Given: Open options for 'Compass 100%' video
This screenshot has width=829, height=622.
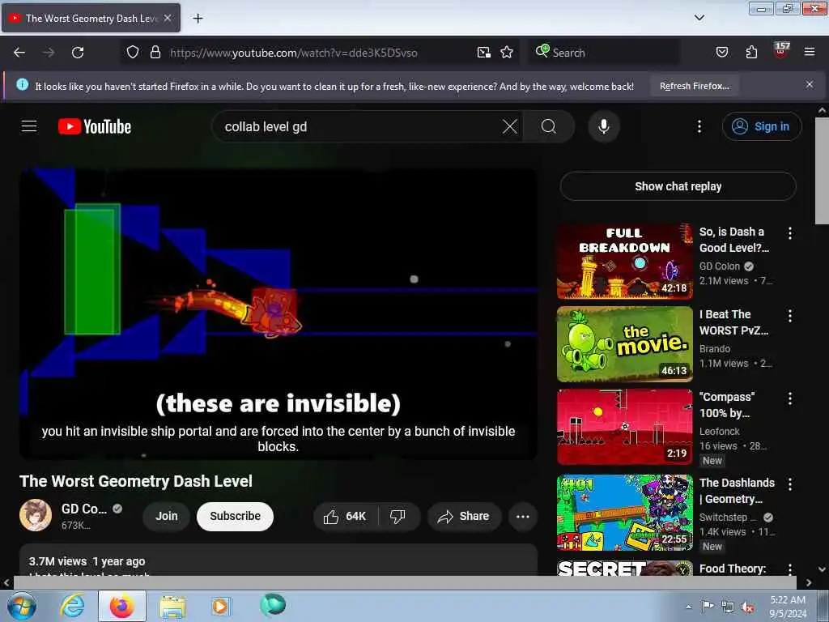Looking at the screenshot, I should (x=790, y=398).
